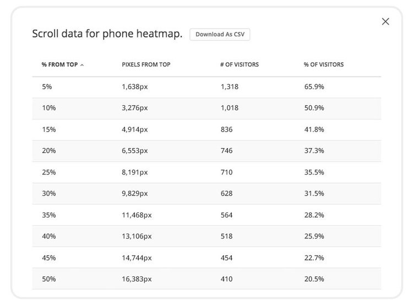Image resolution: width=413 pixels, height=305 pixels.
Task: Click the 45% row showing 22.7%
Action: click(206, 258)
